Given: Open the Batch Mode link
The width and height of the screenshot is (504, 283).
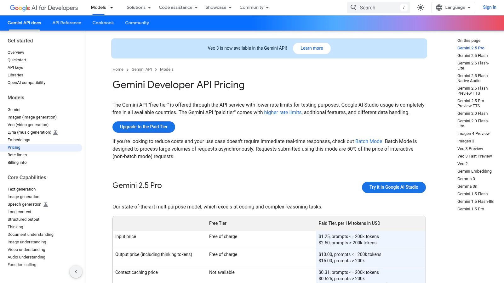Looking at the screenshot, I should pyautogui.click(x=369, y=141).
